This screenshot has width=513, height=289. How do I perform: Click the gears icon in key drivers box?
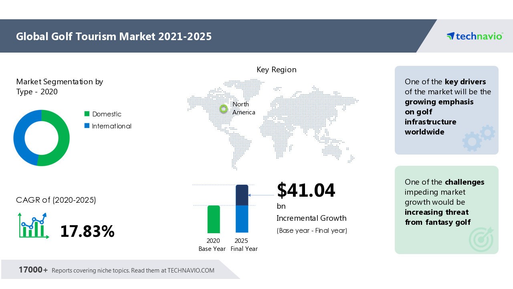click(479, 138)
